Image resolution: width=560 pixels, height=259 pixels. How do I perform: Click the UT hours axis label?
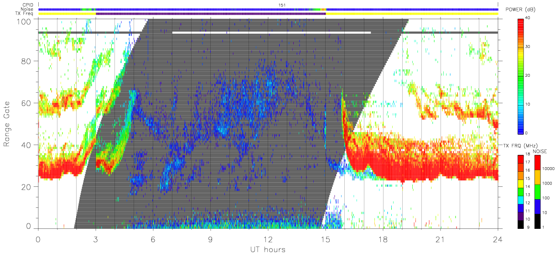point(268,249)
